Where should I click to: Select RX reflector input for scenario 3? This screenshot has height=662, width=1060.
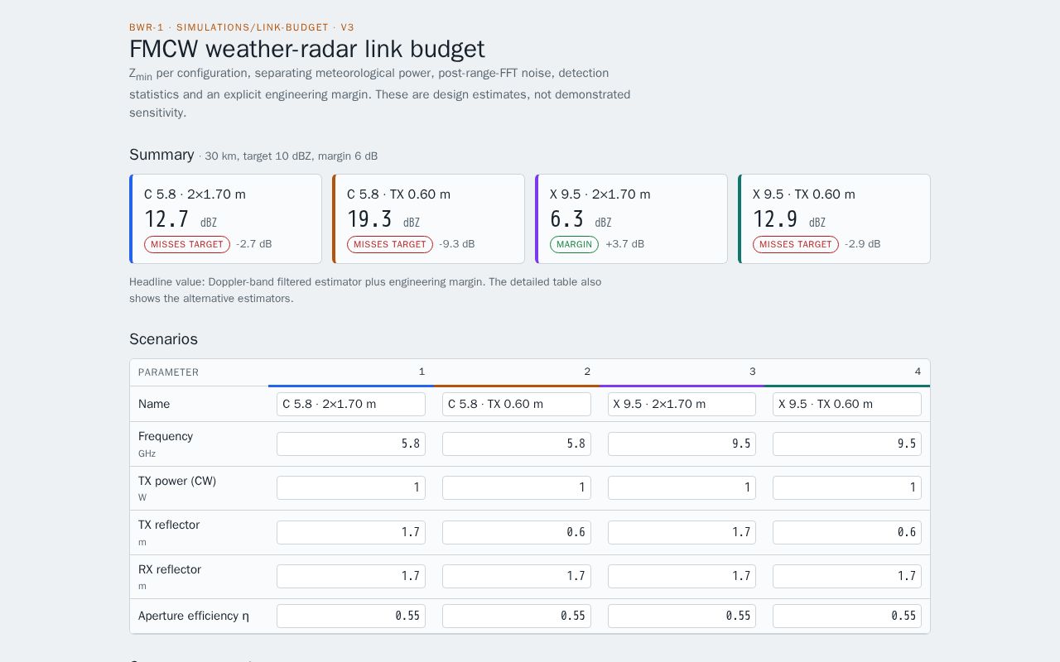[x=682, y=576]
